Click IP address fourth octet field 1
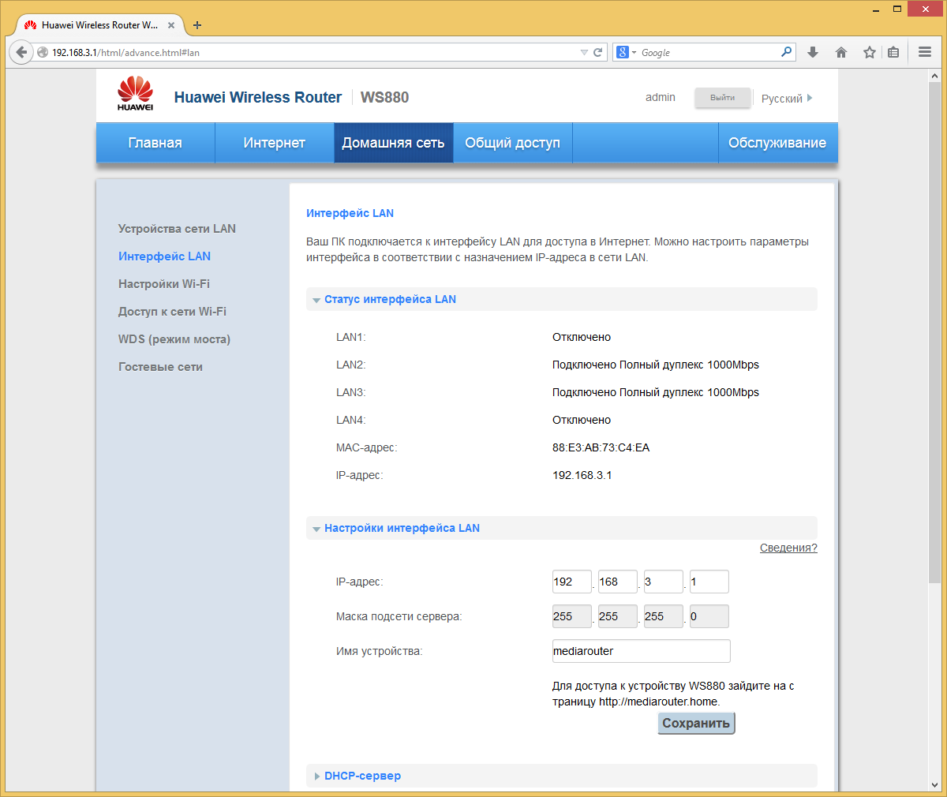The height and width of the screenshot is (797, 947). tap(709, 582)
